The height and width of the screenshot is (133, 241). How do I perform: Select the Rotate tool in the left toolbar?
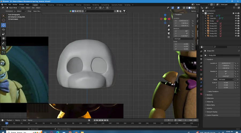3,30
